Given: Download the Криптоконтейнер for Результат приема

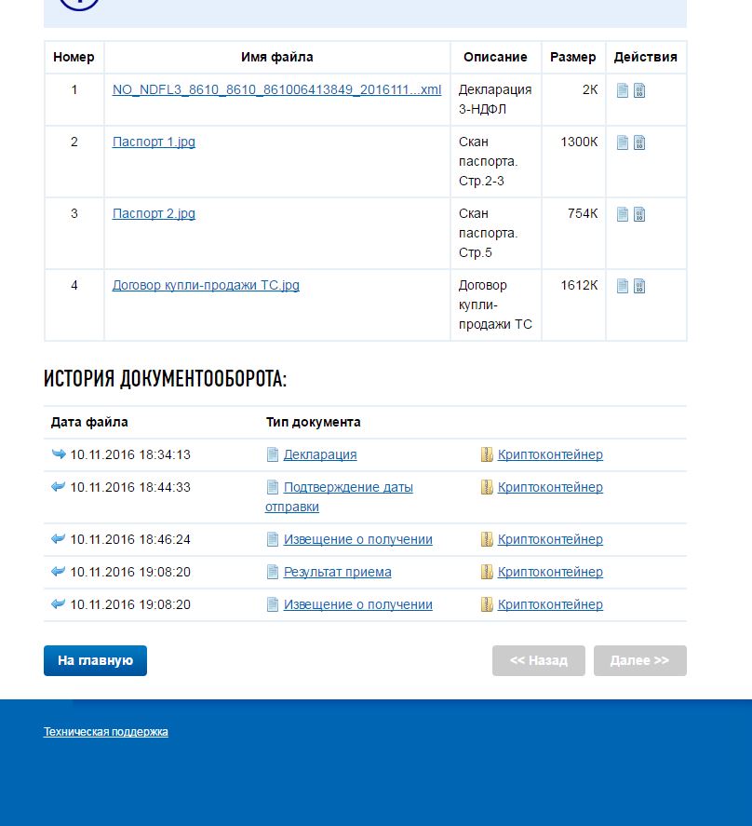Looking at the screenshot, I should click(x=550, y=572).
